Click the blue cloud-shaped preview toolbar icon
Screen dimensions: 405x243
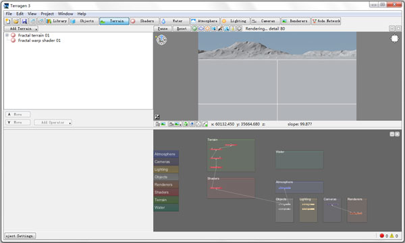click(201, 28)
